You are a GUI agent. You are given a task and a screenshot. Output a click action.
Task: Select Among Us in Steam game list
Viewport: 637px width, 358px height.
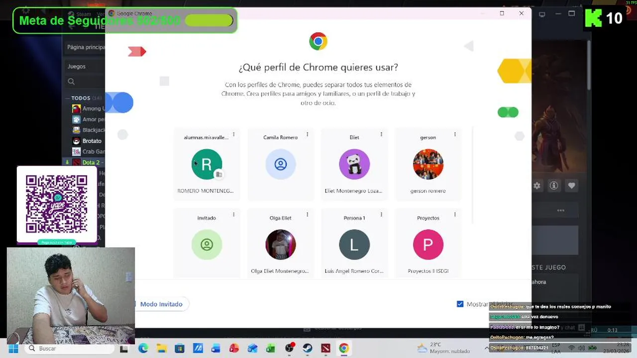[x=89, y=108]
